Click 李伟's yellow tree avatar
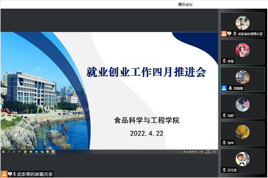 coord(242,132)
